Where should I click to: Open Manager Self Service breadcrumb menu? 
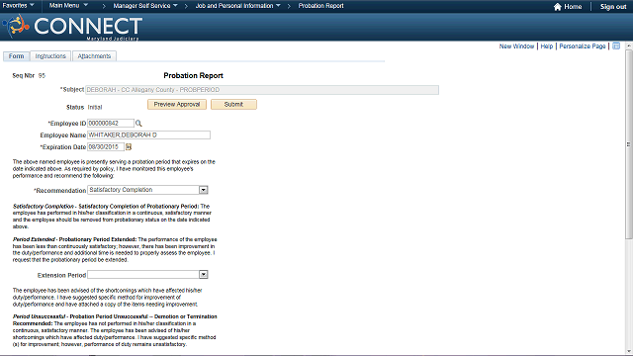click(x=145, y=6)
